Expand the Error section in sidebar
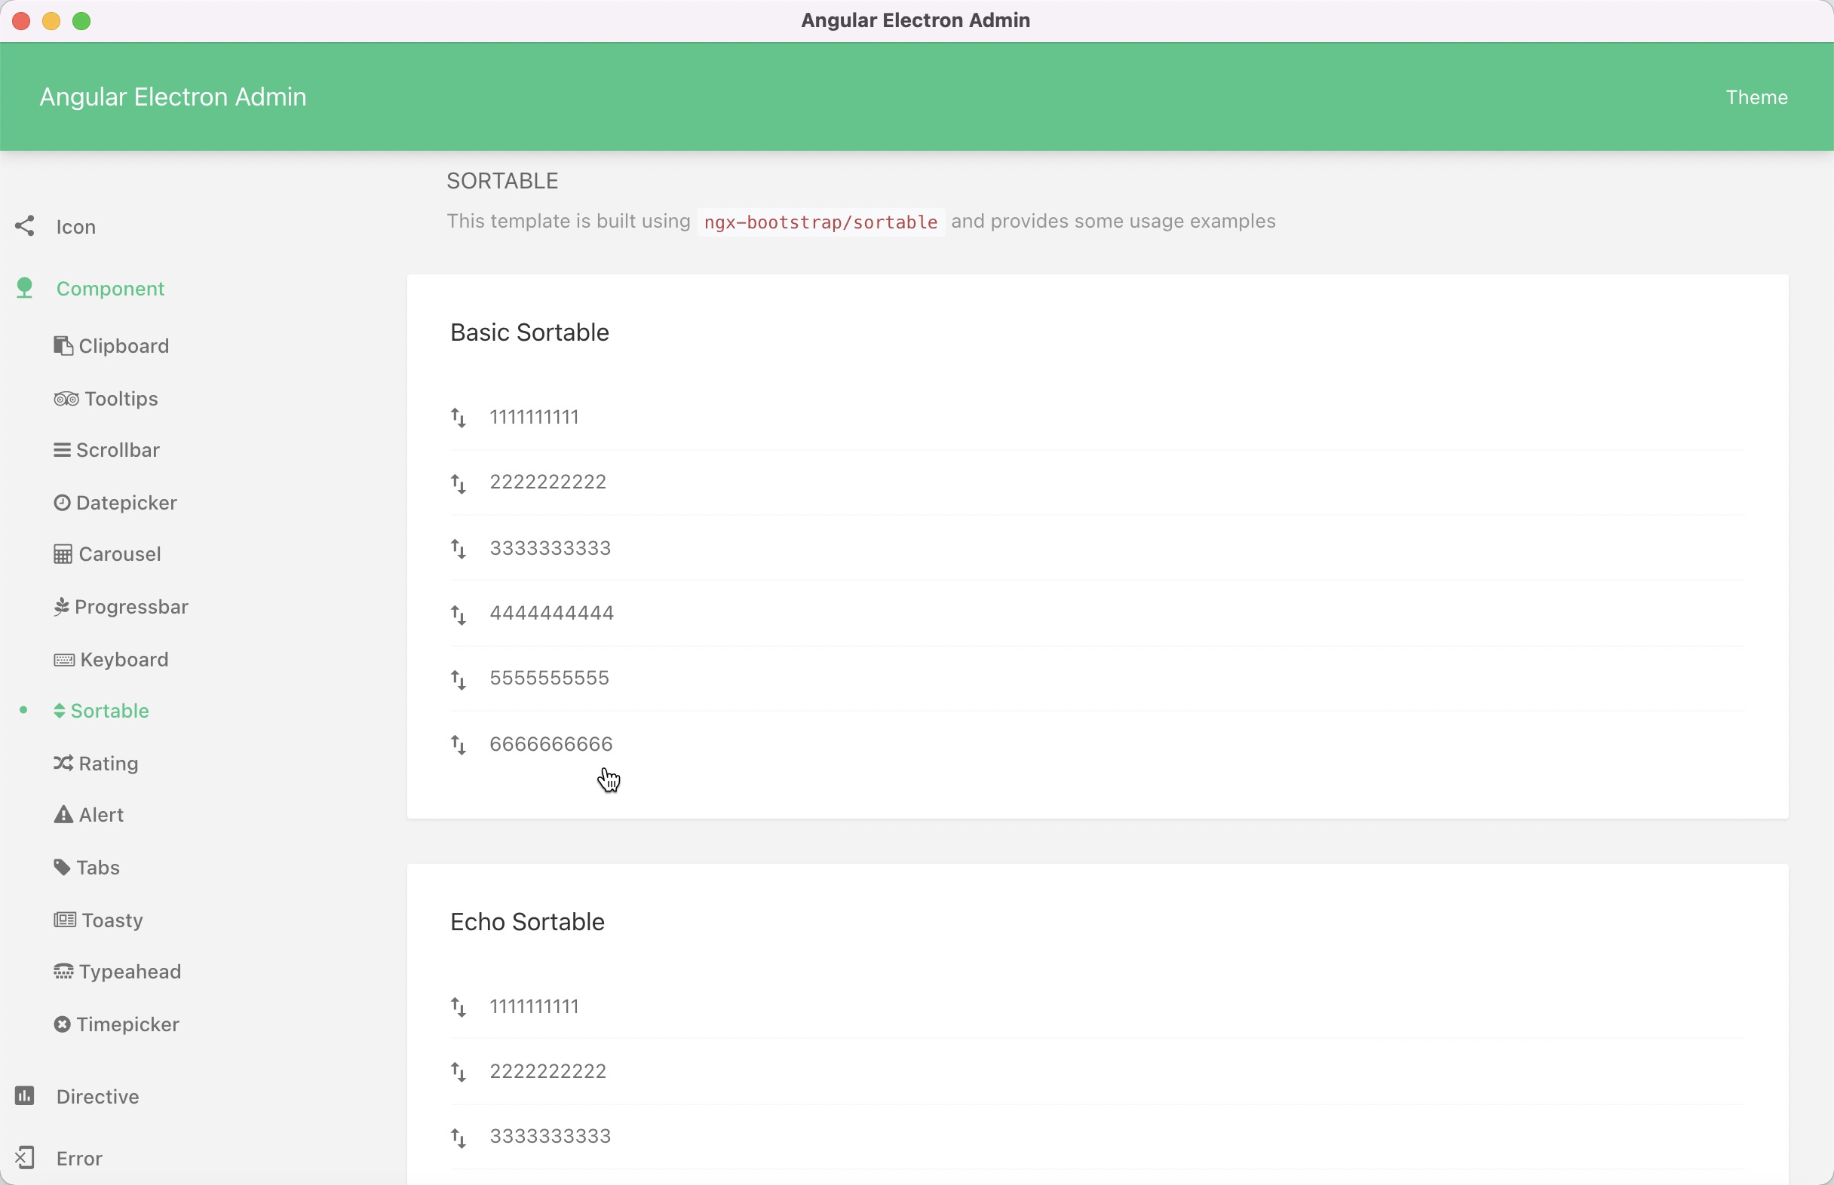1834x1185 pixels. pos(79,1157)
